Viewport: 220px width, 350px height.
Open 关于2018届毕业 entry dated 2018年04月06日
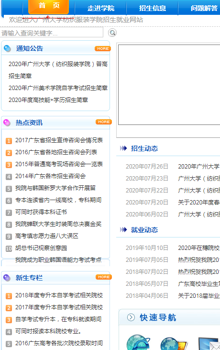[x=199, y=295]
